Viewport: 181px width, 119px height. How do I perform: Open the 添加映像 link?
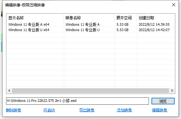tap(124, 110)
